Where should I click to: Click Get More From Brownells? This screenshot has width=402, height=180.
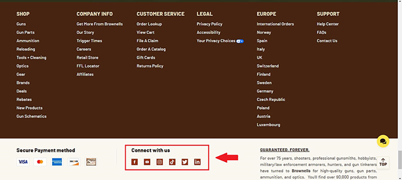pyautogui.click(x=99, y=24)
